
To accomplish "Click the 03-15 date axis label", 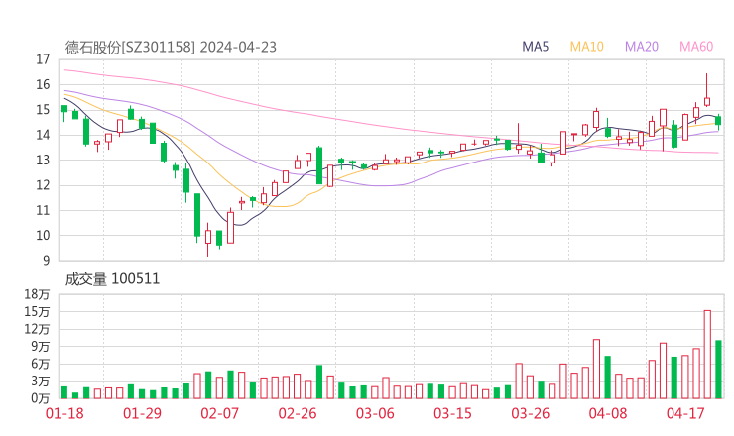I will click(x=452, y=413).
